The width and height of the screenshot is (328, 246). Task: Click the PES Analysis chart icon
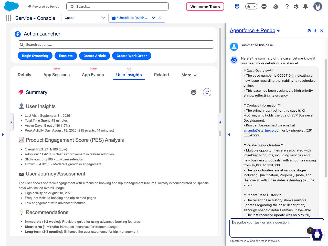click(22, 140)
